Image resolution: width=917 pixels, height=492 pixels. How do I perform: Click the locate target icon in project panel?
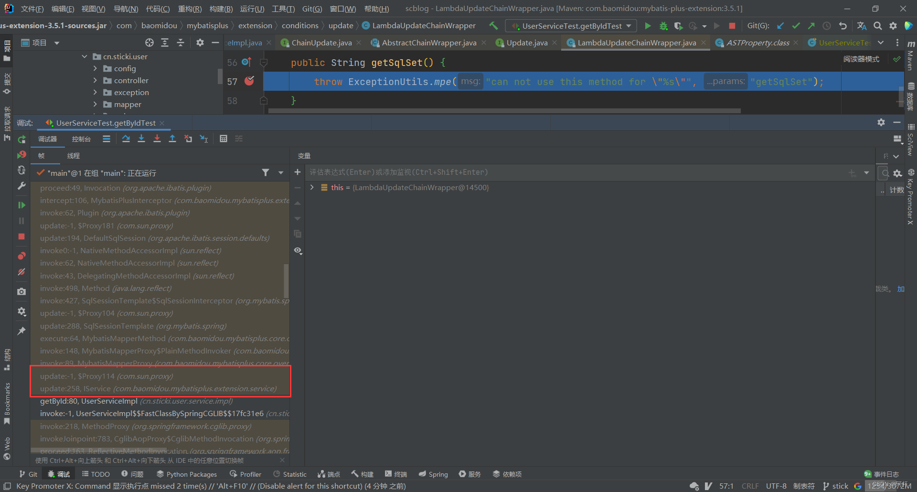(149, 43)
